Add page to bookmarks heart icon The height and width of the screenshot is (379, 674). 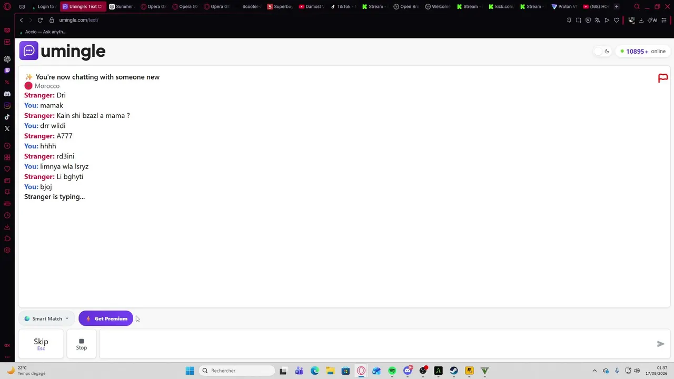click(x=617, y=20)
